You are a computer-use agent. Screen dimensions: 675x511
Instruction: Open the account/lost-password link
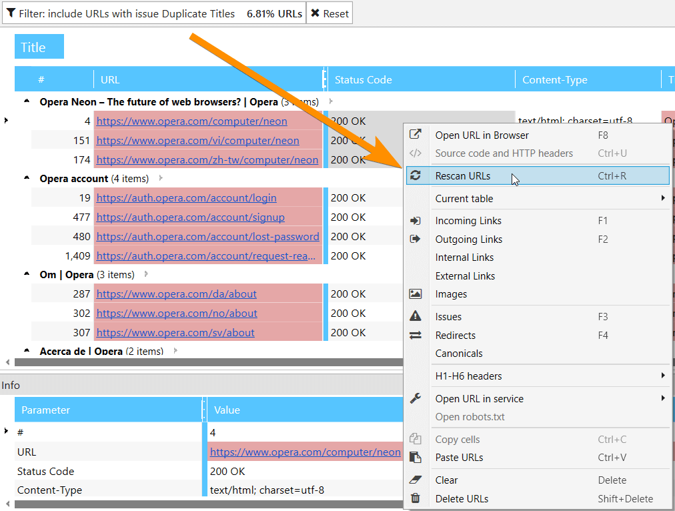pos(208,237)
